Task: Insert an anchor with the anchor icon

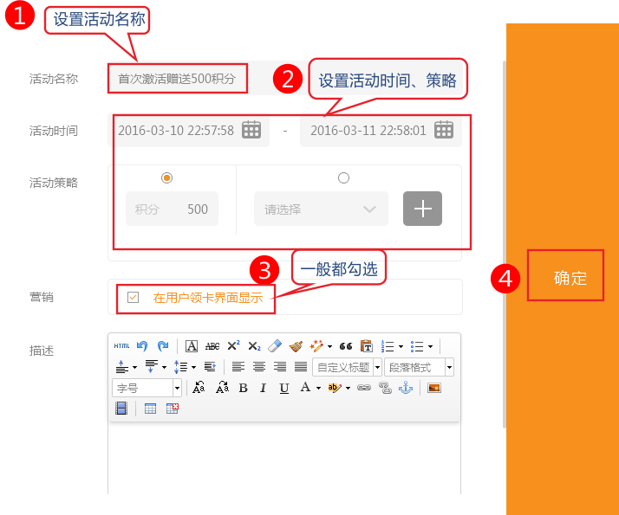Action: (x=405, y=388)
